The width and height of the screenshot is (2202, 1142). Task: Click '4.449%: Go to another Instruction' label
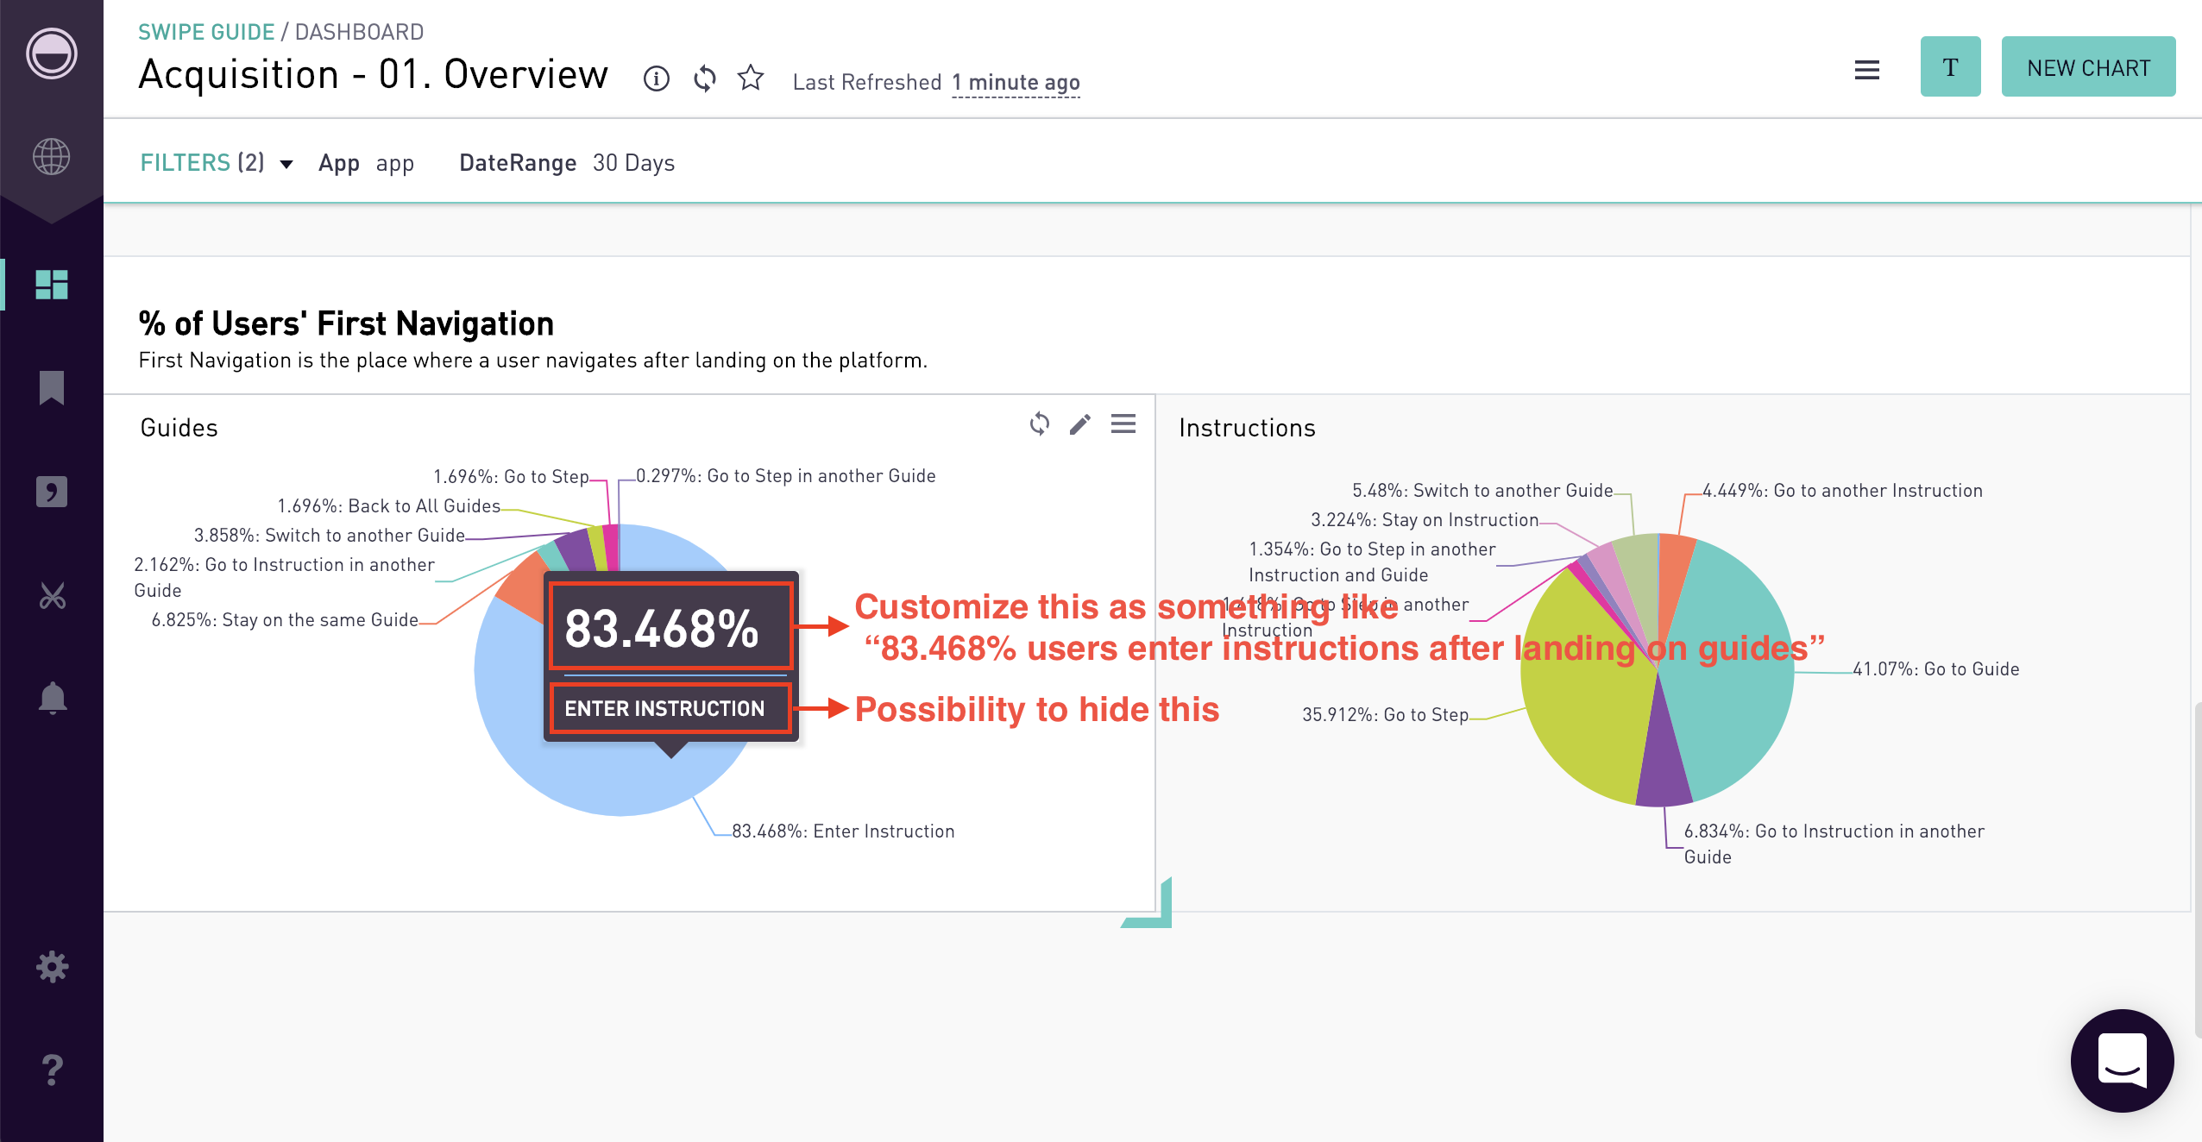1842,491
